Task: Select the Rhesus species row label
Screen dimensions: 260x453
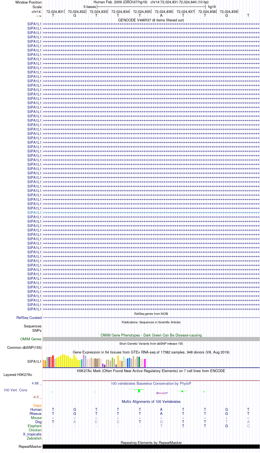Action: 36,414
